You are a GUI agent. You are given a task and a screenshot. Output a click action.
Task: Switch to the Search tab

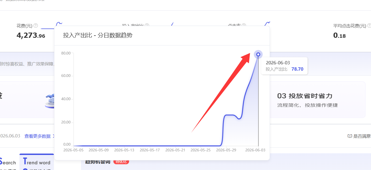(x=8, y=162)
